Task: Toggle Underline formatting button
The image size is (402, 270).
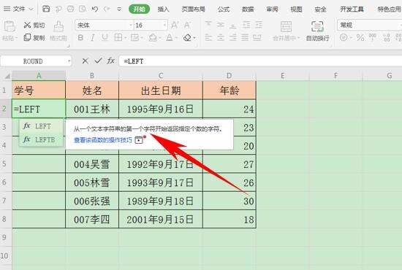Action: pyautogui.click(x=105, y=38)
